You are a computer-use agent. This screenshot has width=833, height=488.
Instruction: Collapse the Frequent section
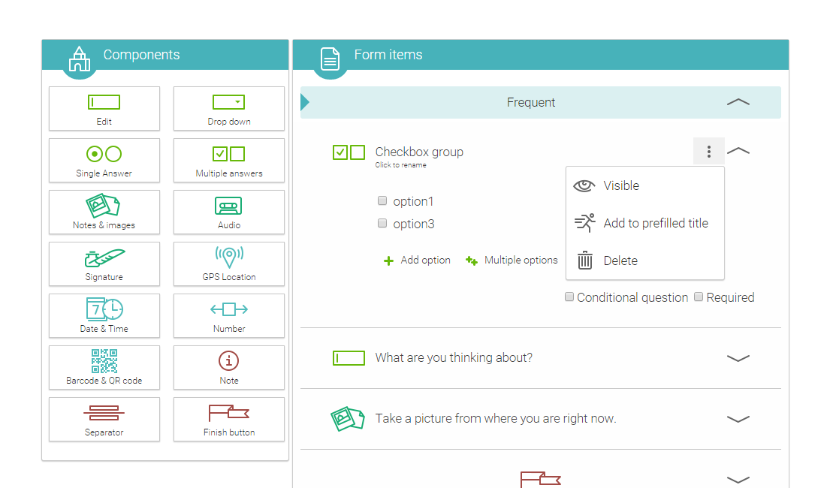tap(738, 102)
